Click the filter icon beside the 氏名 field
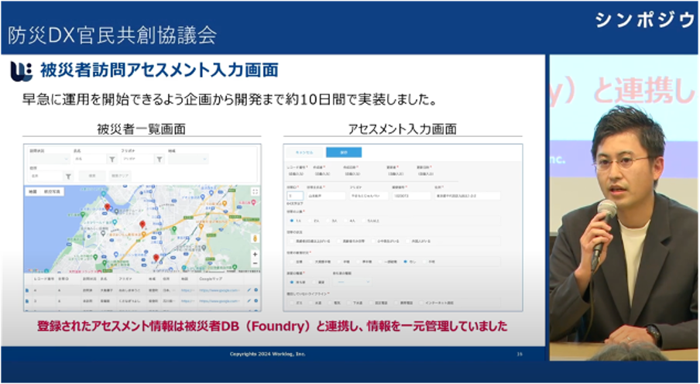Viewport: 700px width, 384px height. point(112,159)
